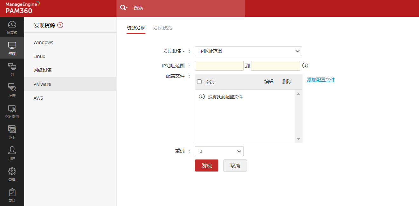The width and height of the screenshot is (419, 206).
Task: Click 删除 in config file header
Action: (x=287, y=81)
